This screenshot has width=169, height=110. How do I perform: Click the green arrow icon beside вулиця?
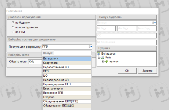tap(106, 62)
